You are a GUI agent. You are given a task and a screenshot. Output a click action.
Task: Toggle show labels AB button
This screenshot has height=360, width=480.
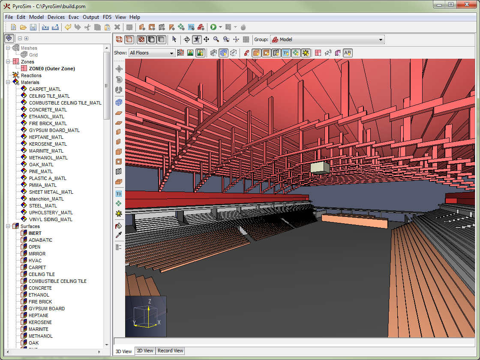[348, 53]
